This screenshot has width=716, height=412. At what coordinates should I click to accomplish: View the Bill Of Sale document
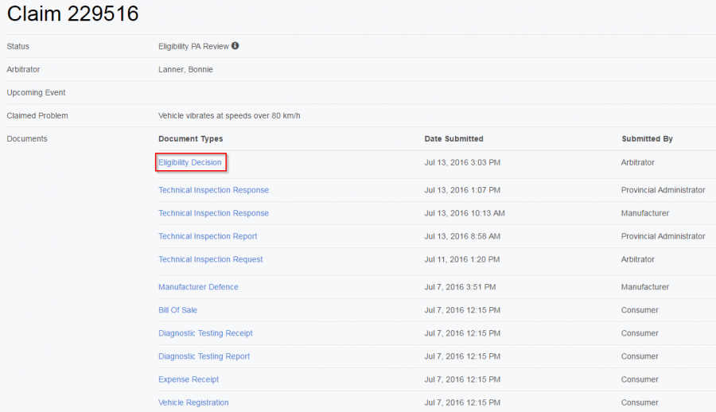(177, 310)
